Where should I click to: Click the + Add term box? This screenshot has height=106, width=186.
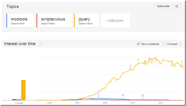(116, 20)
